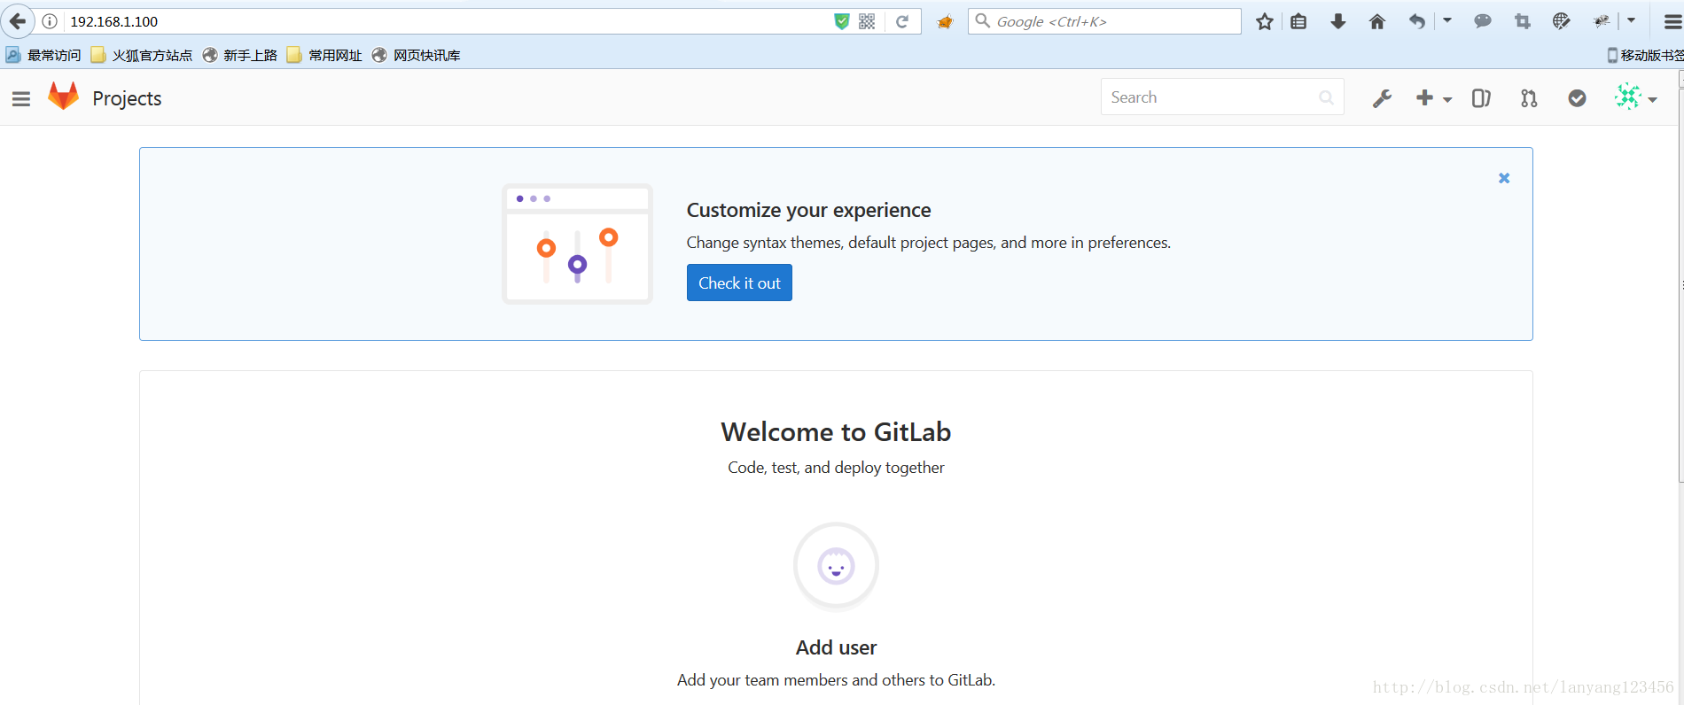Open the Todos checkmark icon

pyautogui.click(x=1577, y=98)
